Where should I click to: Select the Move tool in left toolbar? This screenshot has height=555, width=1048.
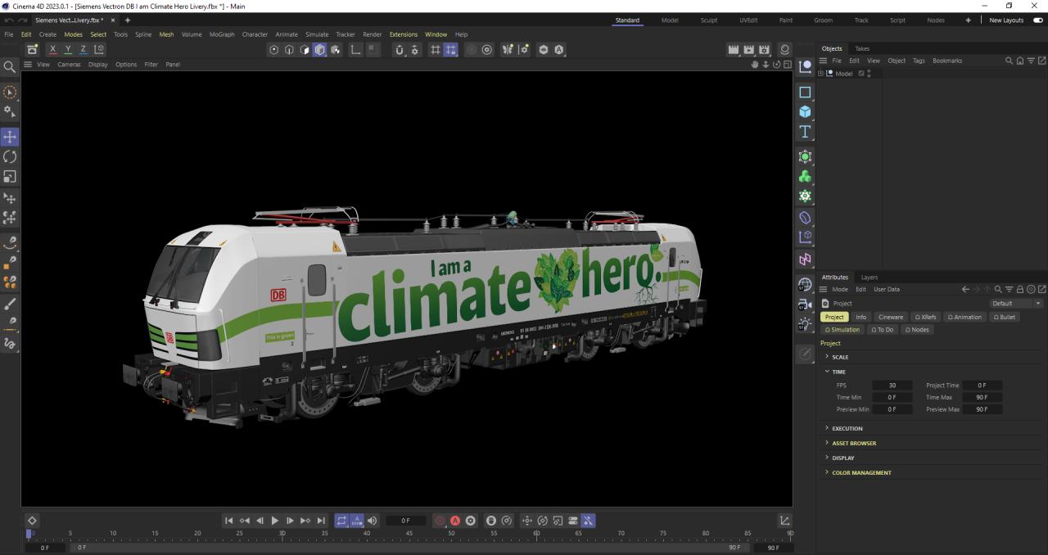(10, 137)
